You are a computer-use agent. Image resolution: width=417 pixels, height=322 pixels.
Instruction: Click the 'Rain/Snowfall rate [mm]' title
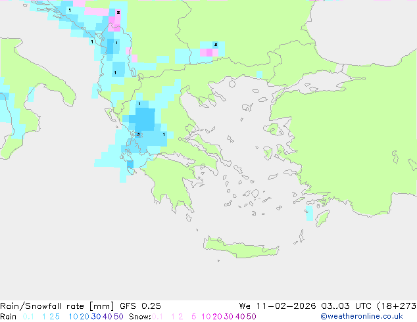(58, 306)
